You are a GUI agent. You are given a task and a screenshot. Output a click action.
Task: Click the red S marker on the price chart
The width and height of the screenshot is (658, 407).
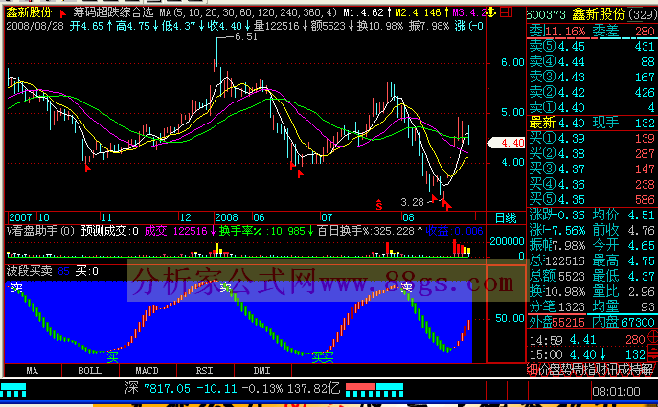point(379,205)
